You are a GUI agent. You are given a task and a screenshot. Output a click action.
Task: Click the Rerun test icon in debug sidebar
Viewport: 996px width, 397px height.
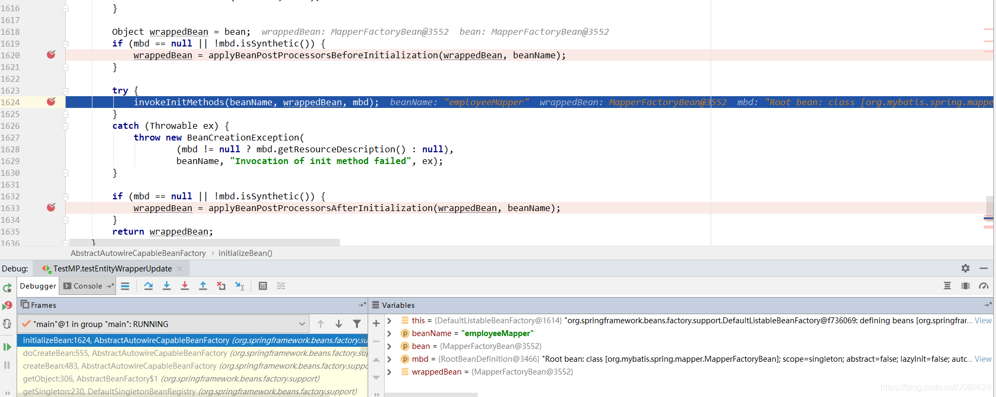pyautogui.click(x=7, y=288)
